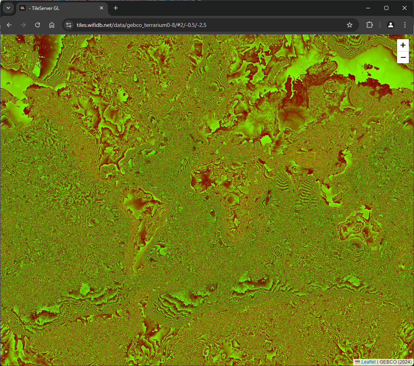Go back to the previous page
The height and width of the screenshot is (366, 414).
tap(9, 25)
